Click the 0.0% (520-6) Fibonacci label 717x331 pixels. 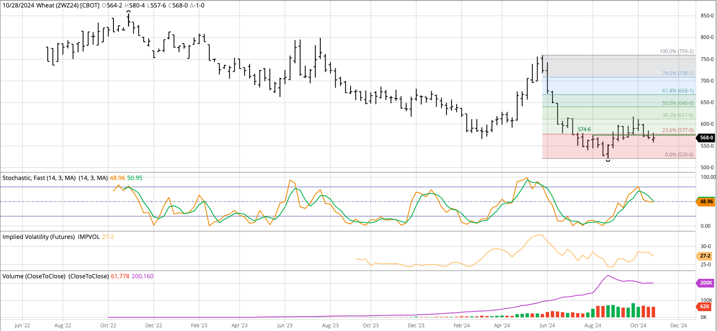679,155
